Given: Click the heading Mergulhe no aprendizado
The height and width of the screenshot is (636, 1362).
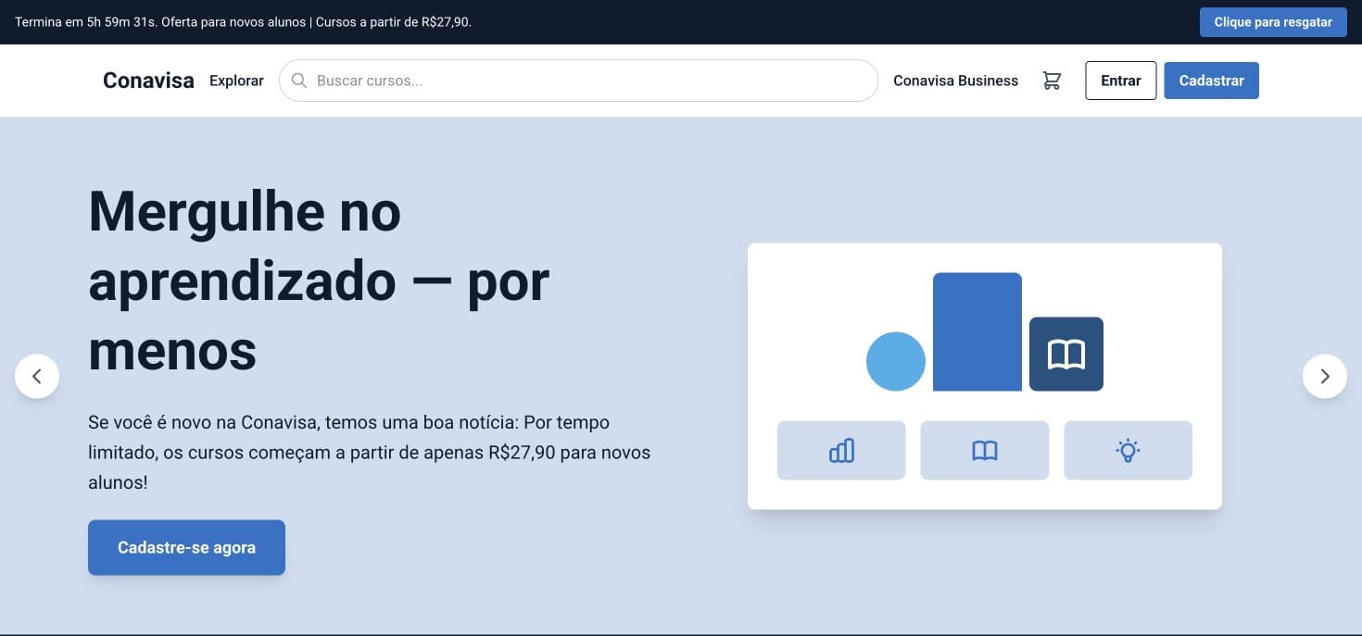Looking at the screenshot, I should pyautogui.click(x=319, y=280).
